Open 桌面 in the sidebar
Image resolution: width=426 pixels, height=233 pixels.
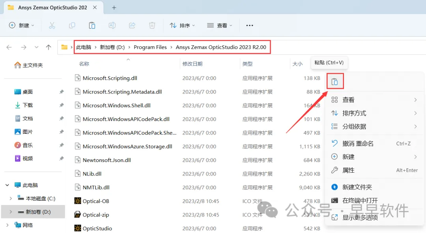click(x=23, y=92)
